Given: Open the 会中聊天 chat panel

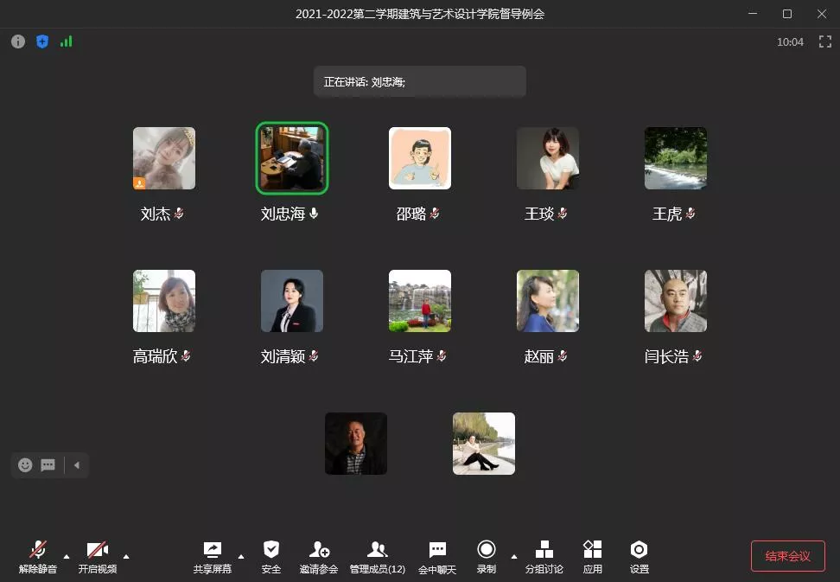Looking at the screenshot, I should [437, 556].
